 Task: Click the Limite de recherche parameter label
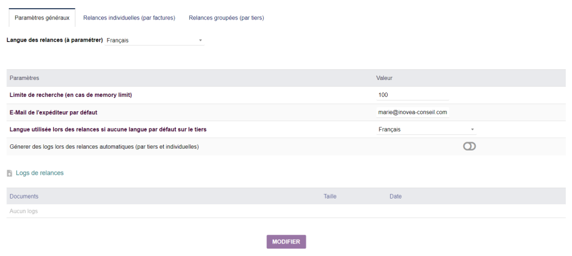[x=71, y=95]
